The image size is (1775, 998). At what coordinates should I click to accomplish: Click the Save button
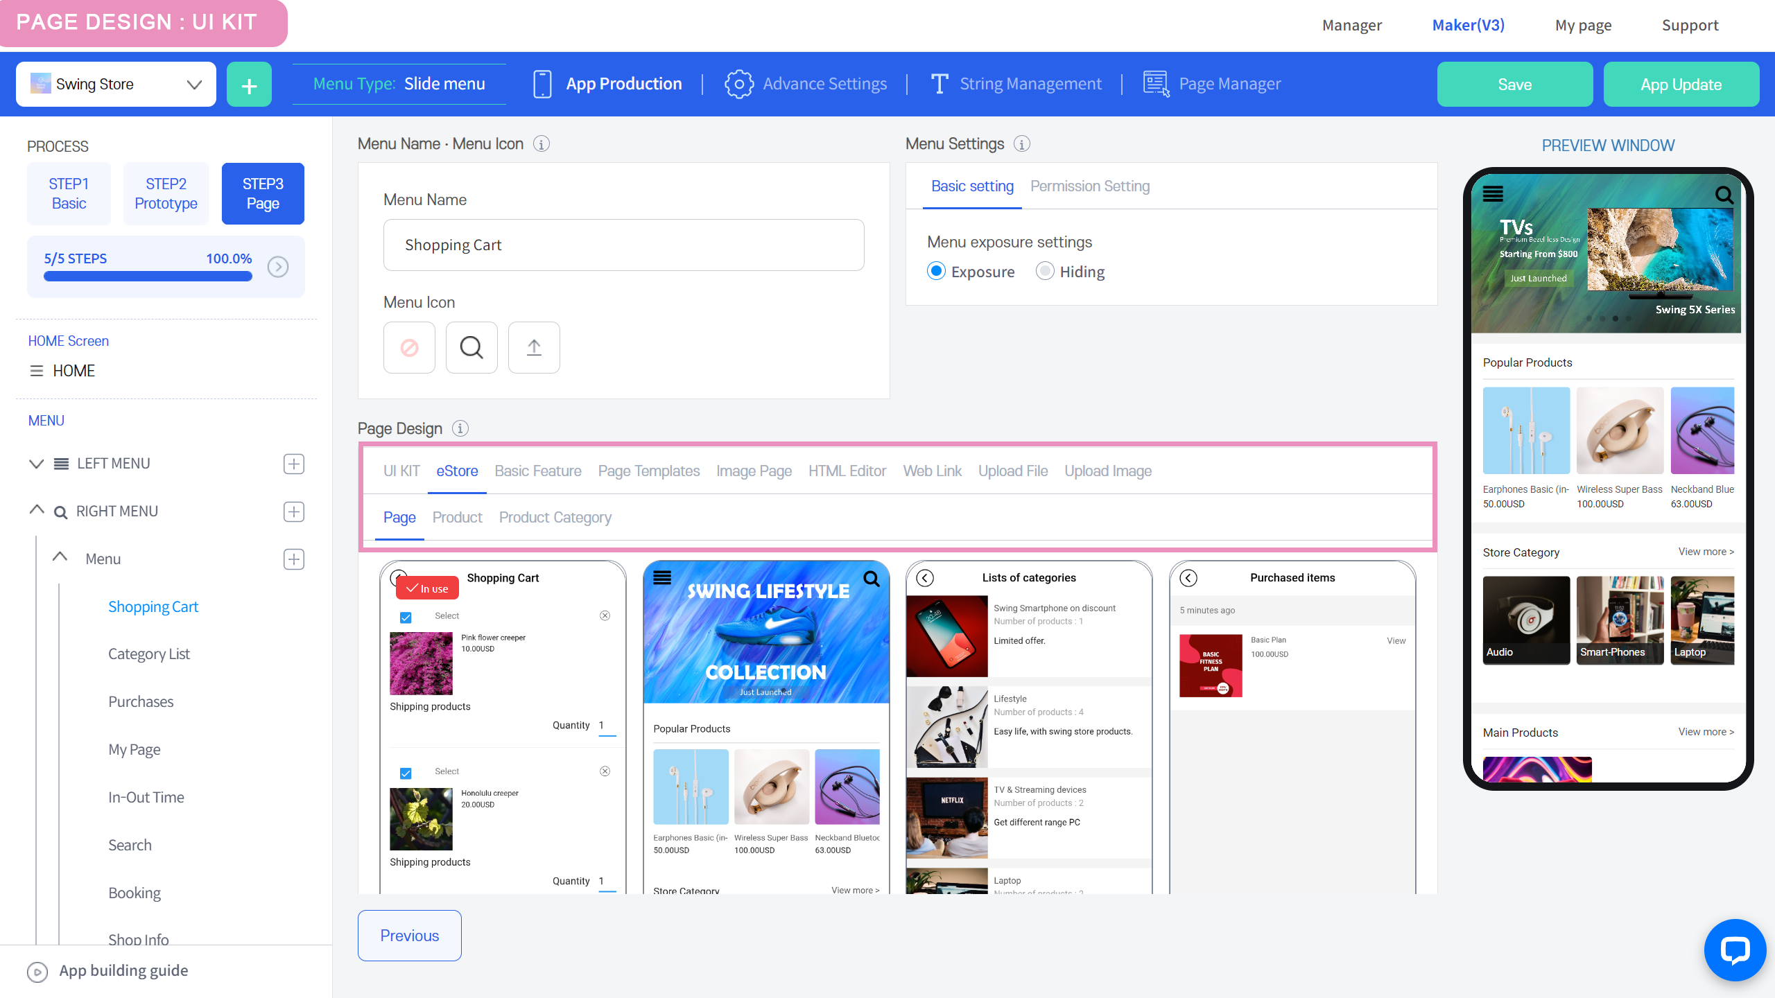[1514, 85]
